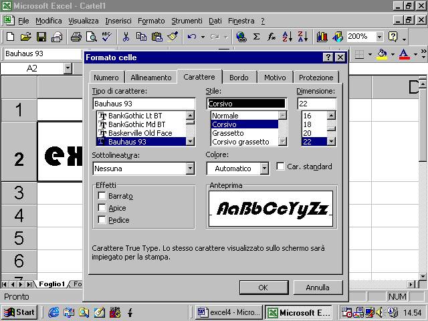Apply red font color A icon
The height and width of the screenshot is (321, 428).
(404, 54)
